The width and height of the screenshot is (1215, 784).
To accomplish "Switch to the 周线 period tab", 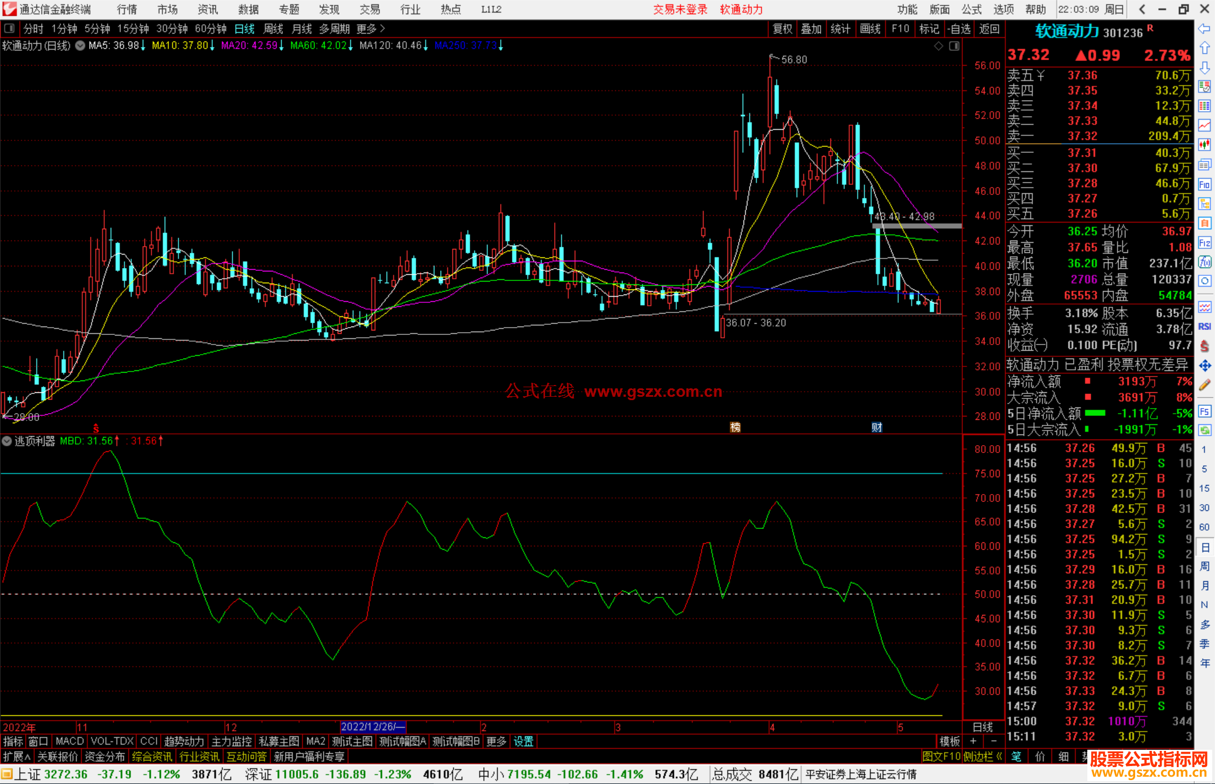I will (x=273, y=29).
